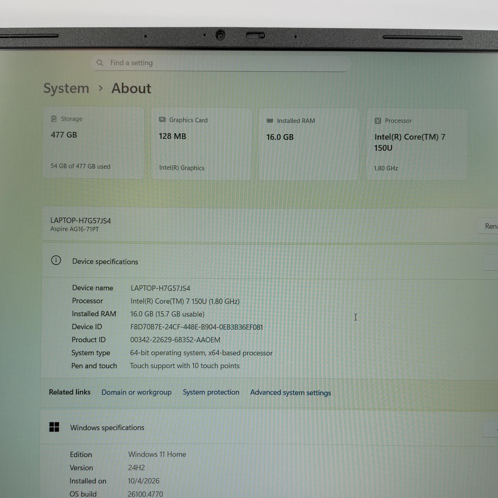Click the search magnifier icon
Image resolution: width=498 pixels, height=498 pixels.
[100, 63]
